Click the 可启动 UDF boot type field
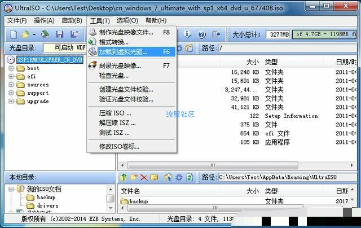This screenshot has height=228, width=361. click(65, 48)
